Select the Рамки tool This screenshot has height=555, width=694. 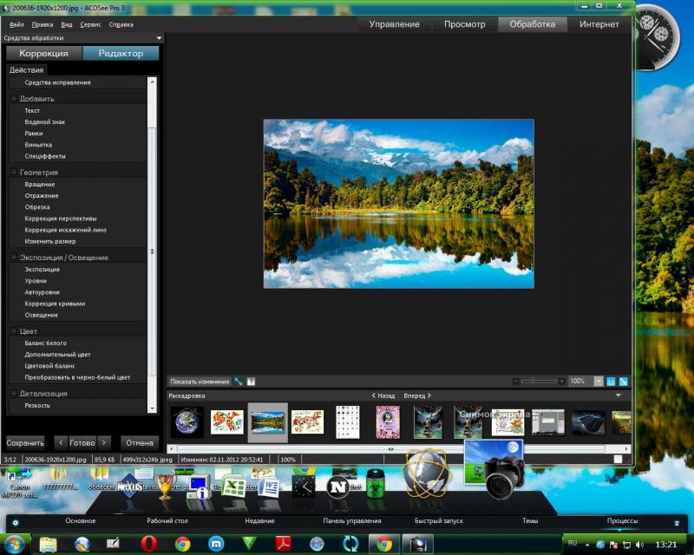34,134
